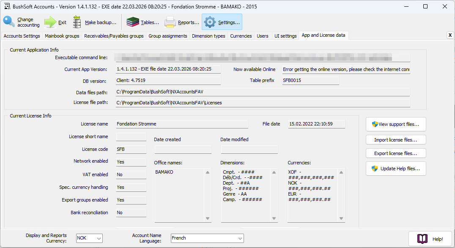
Task: Open Tables via the books icon
Action: [133, 22]
